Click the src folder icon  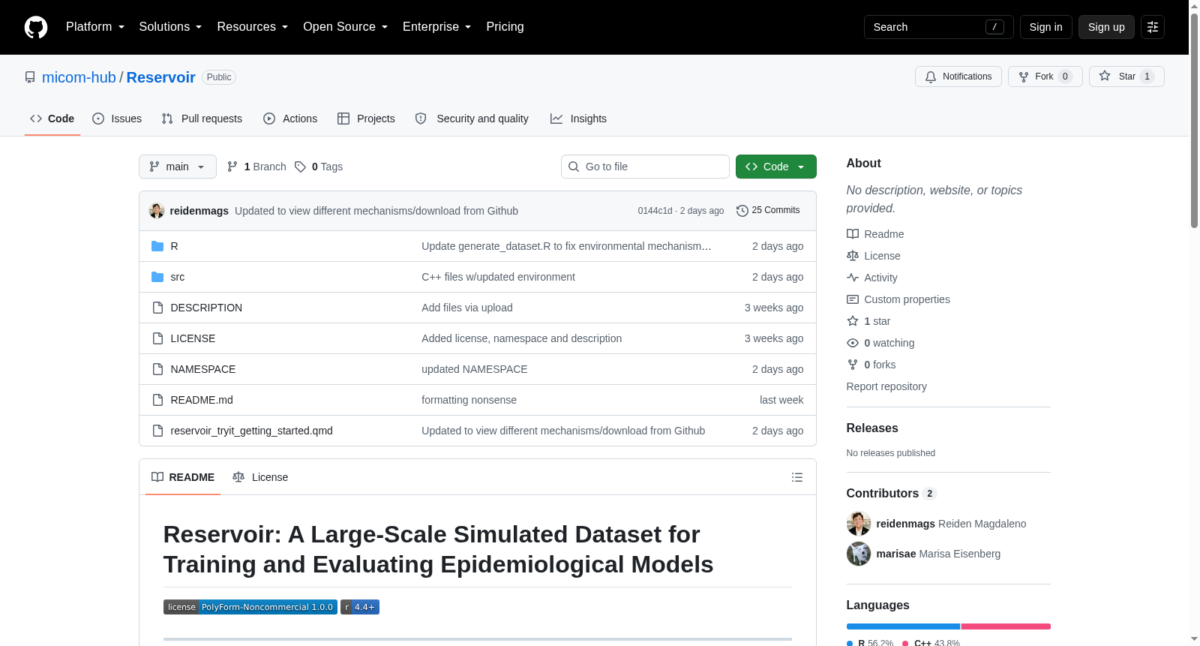click(x=157, y=277)
